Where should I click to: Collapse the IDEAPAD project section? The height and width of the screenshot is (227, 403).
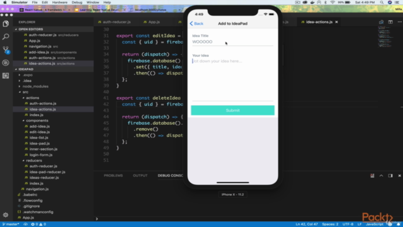coord(16,69)
